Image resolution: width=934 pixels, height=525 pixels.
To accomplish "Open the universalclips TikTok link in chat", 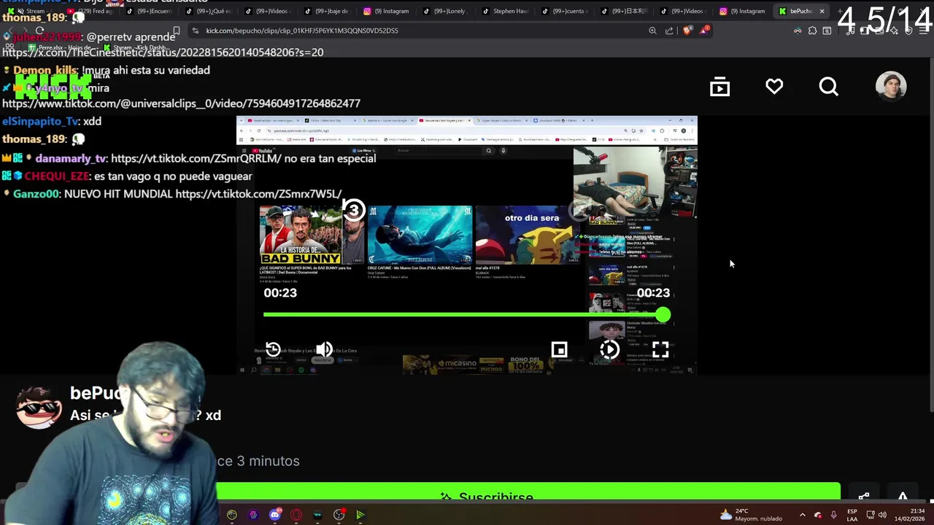I will click(181, 104).
